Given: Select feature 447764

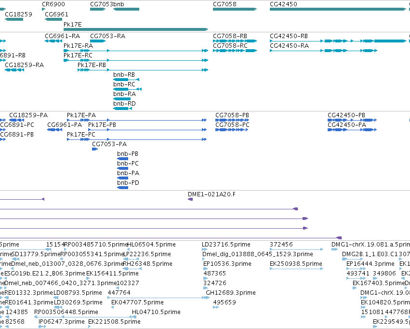Looking at the screenshot, I should pos(157,298).
